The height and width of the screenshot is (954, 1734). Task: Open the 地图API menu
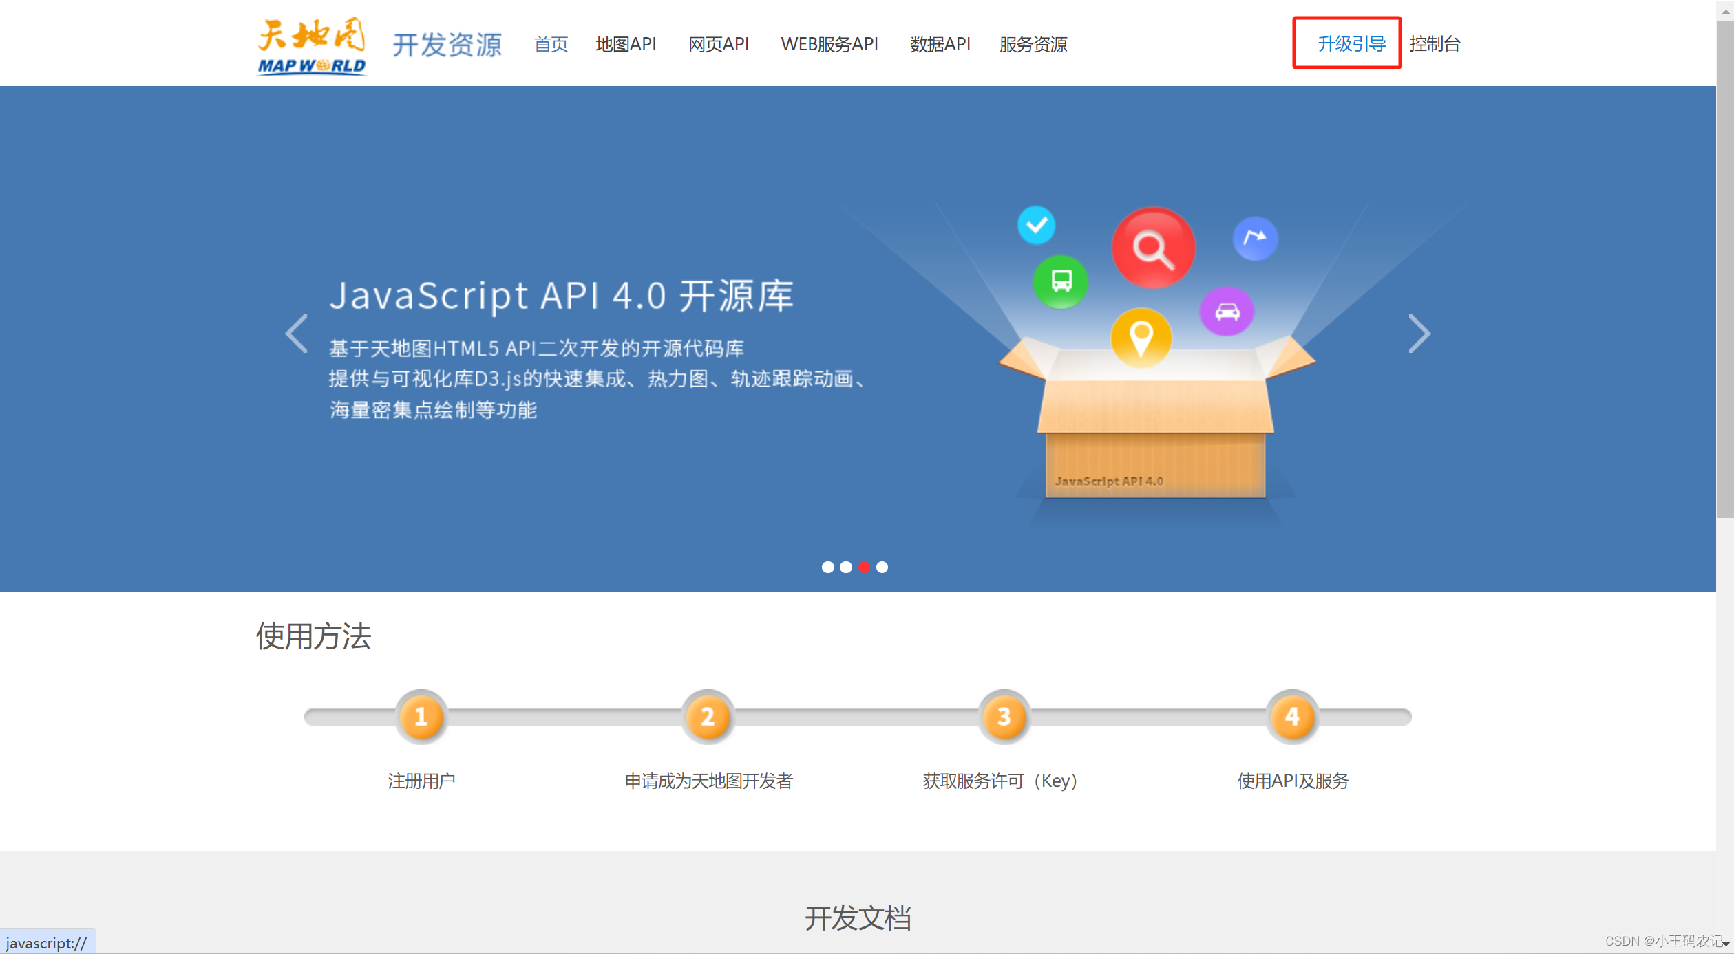pyautogui.click(x=626, y=45)
